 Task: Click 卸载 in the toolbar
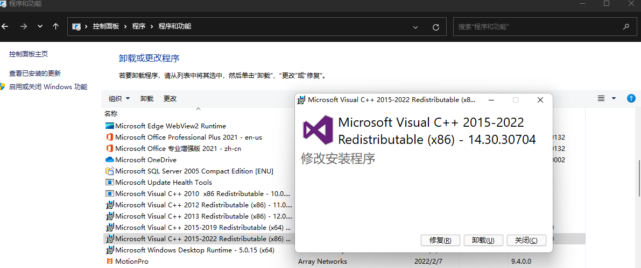coord(147,99)
